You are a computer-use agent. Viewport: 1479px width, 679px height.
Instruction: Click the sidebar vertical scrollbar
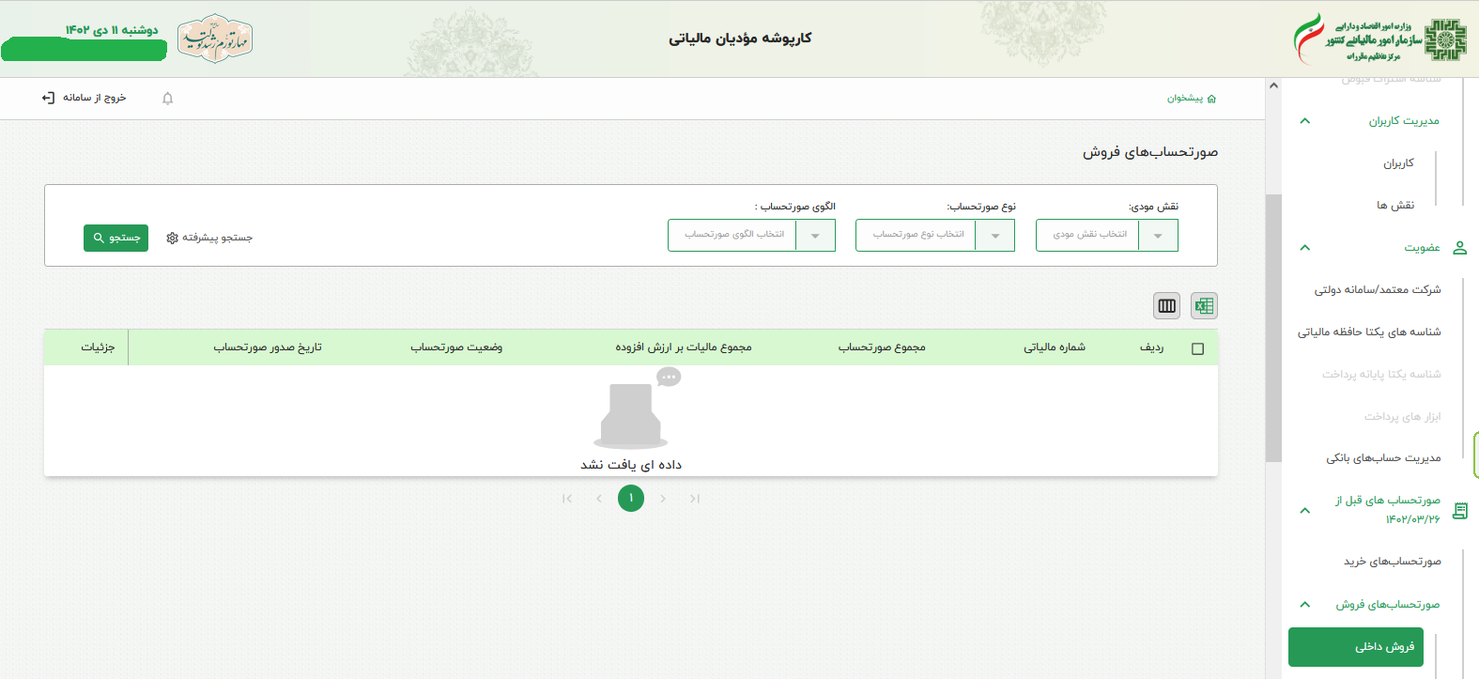pyautogui.click(x=1273, y=329)
